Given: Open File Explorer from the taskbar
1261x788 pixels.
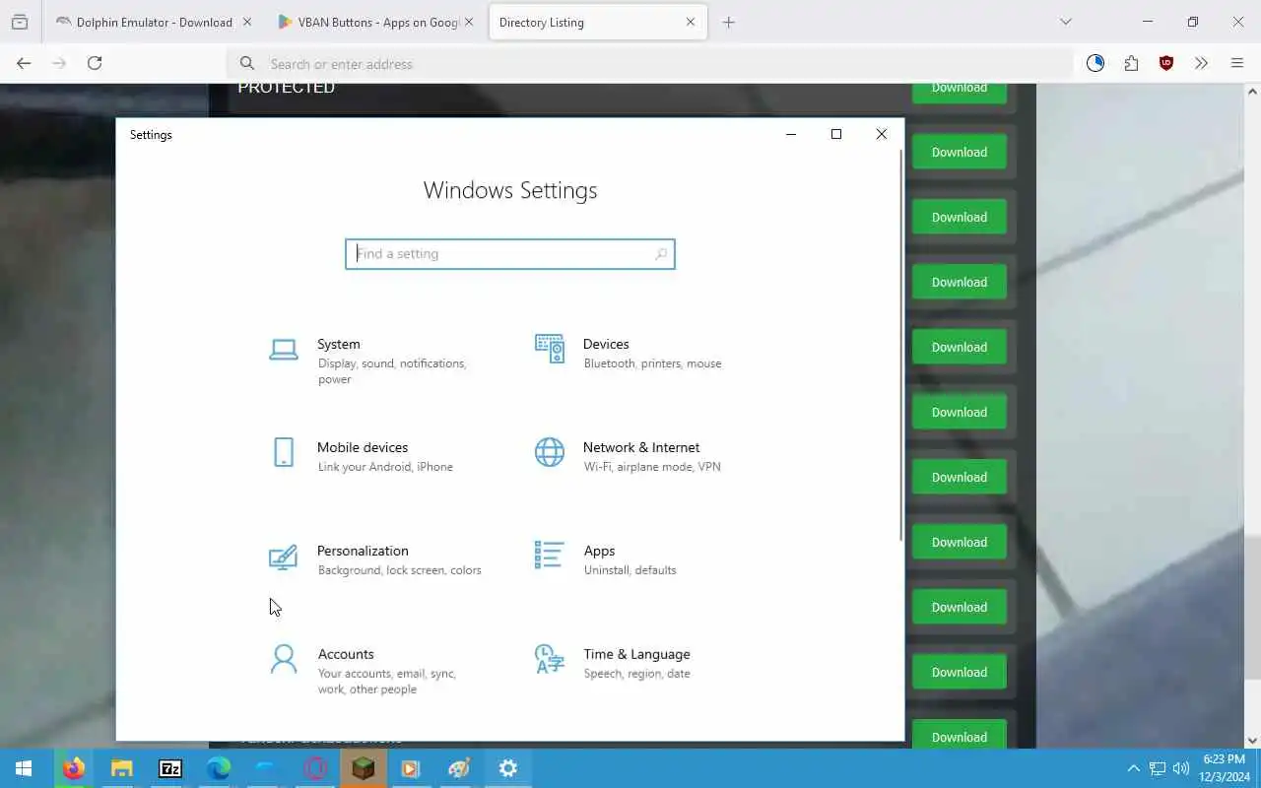Looking at the screenshot, I should pos(121,768).
